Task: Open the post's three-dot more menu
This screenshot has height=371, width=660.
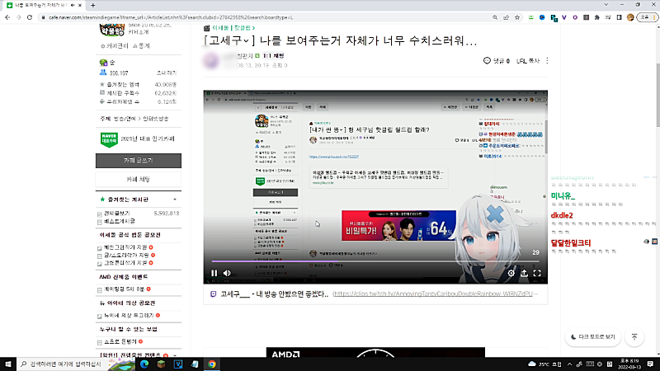Action: [x=547, y=60]
